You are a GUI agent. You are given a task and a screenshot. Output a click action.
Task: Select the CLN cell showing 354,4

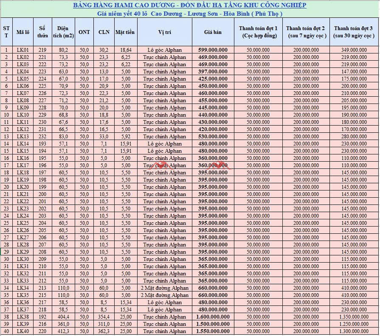104,317
